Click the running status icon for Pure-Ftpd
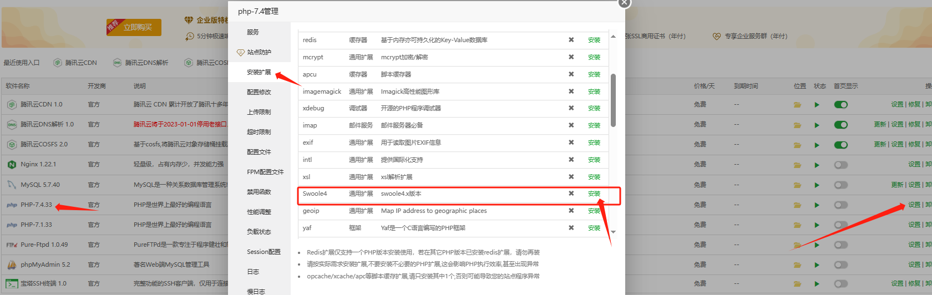The width and height of the screenshot is (932, 295). [x=817, y=245]
